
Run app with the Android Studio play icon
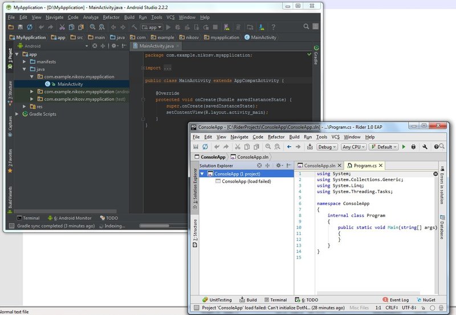pos(168,27)
